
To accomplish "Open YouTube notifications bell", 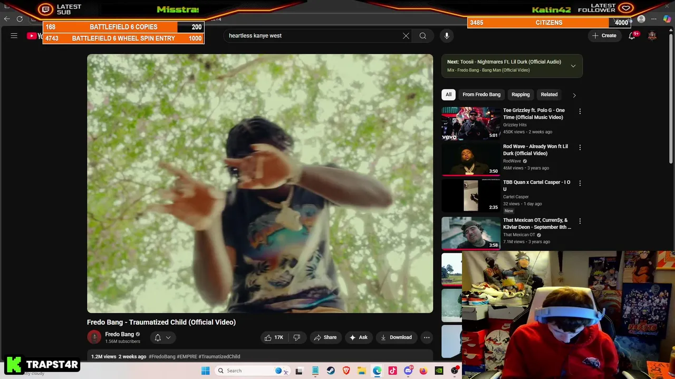I will coord(632,36).
